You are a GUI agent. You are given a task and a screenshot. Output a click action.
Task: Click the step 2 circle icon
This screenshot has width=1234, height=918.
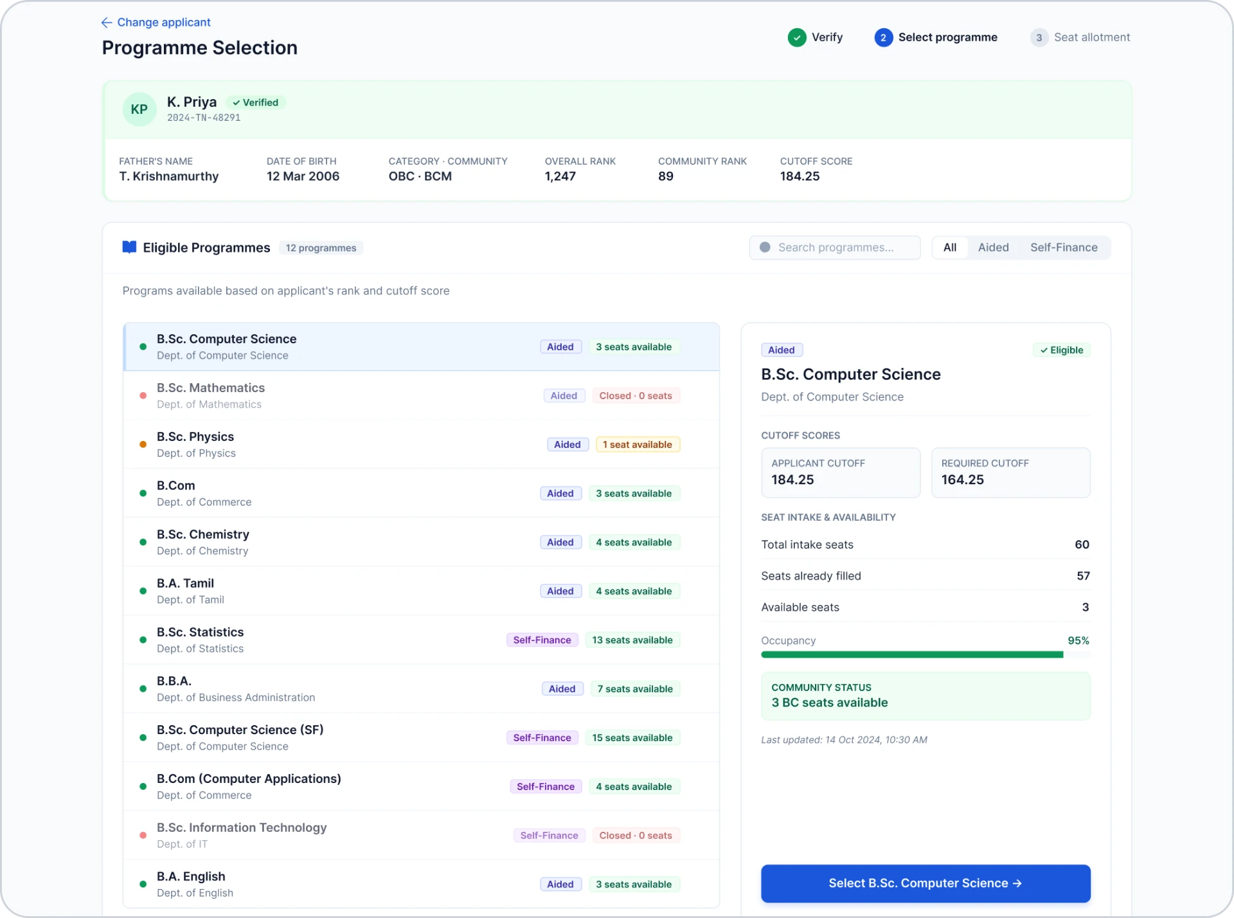click(x=883, y=37)
